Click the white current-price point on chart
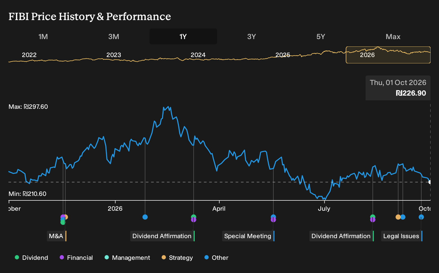Viewport: 439px width, 273px height. point(430,182)
